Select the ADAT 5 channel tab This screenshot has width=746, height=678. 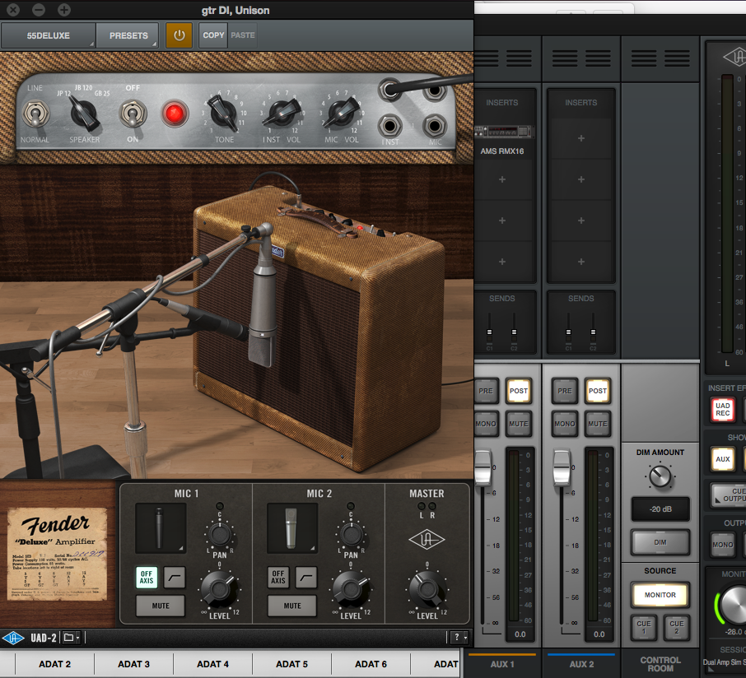291,664
